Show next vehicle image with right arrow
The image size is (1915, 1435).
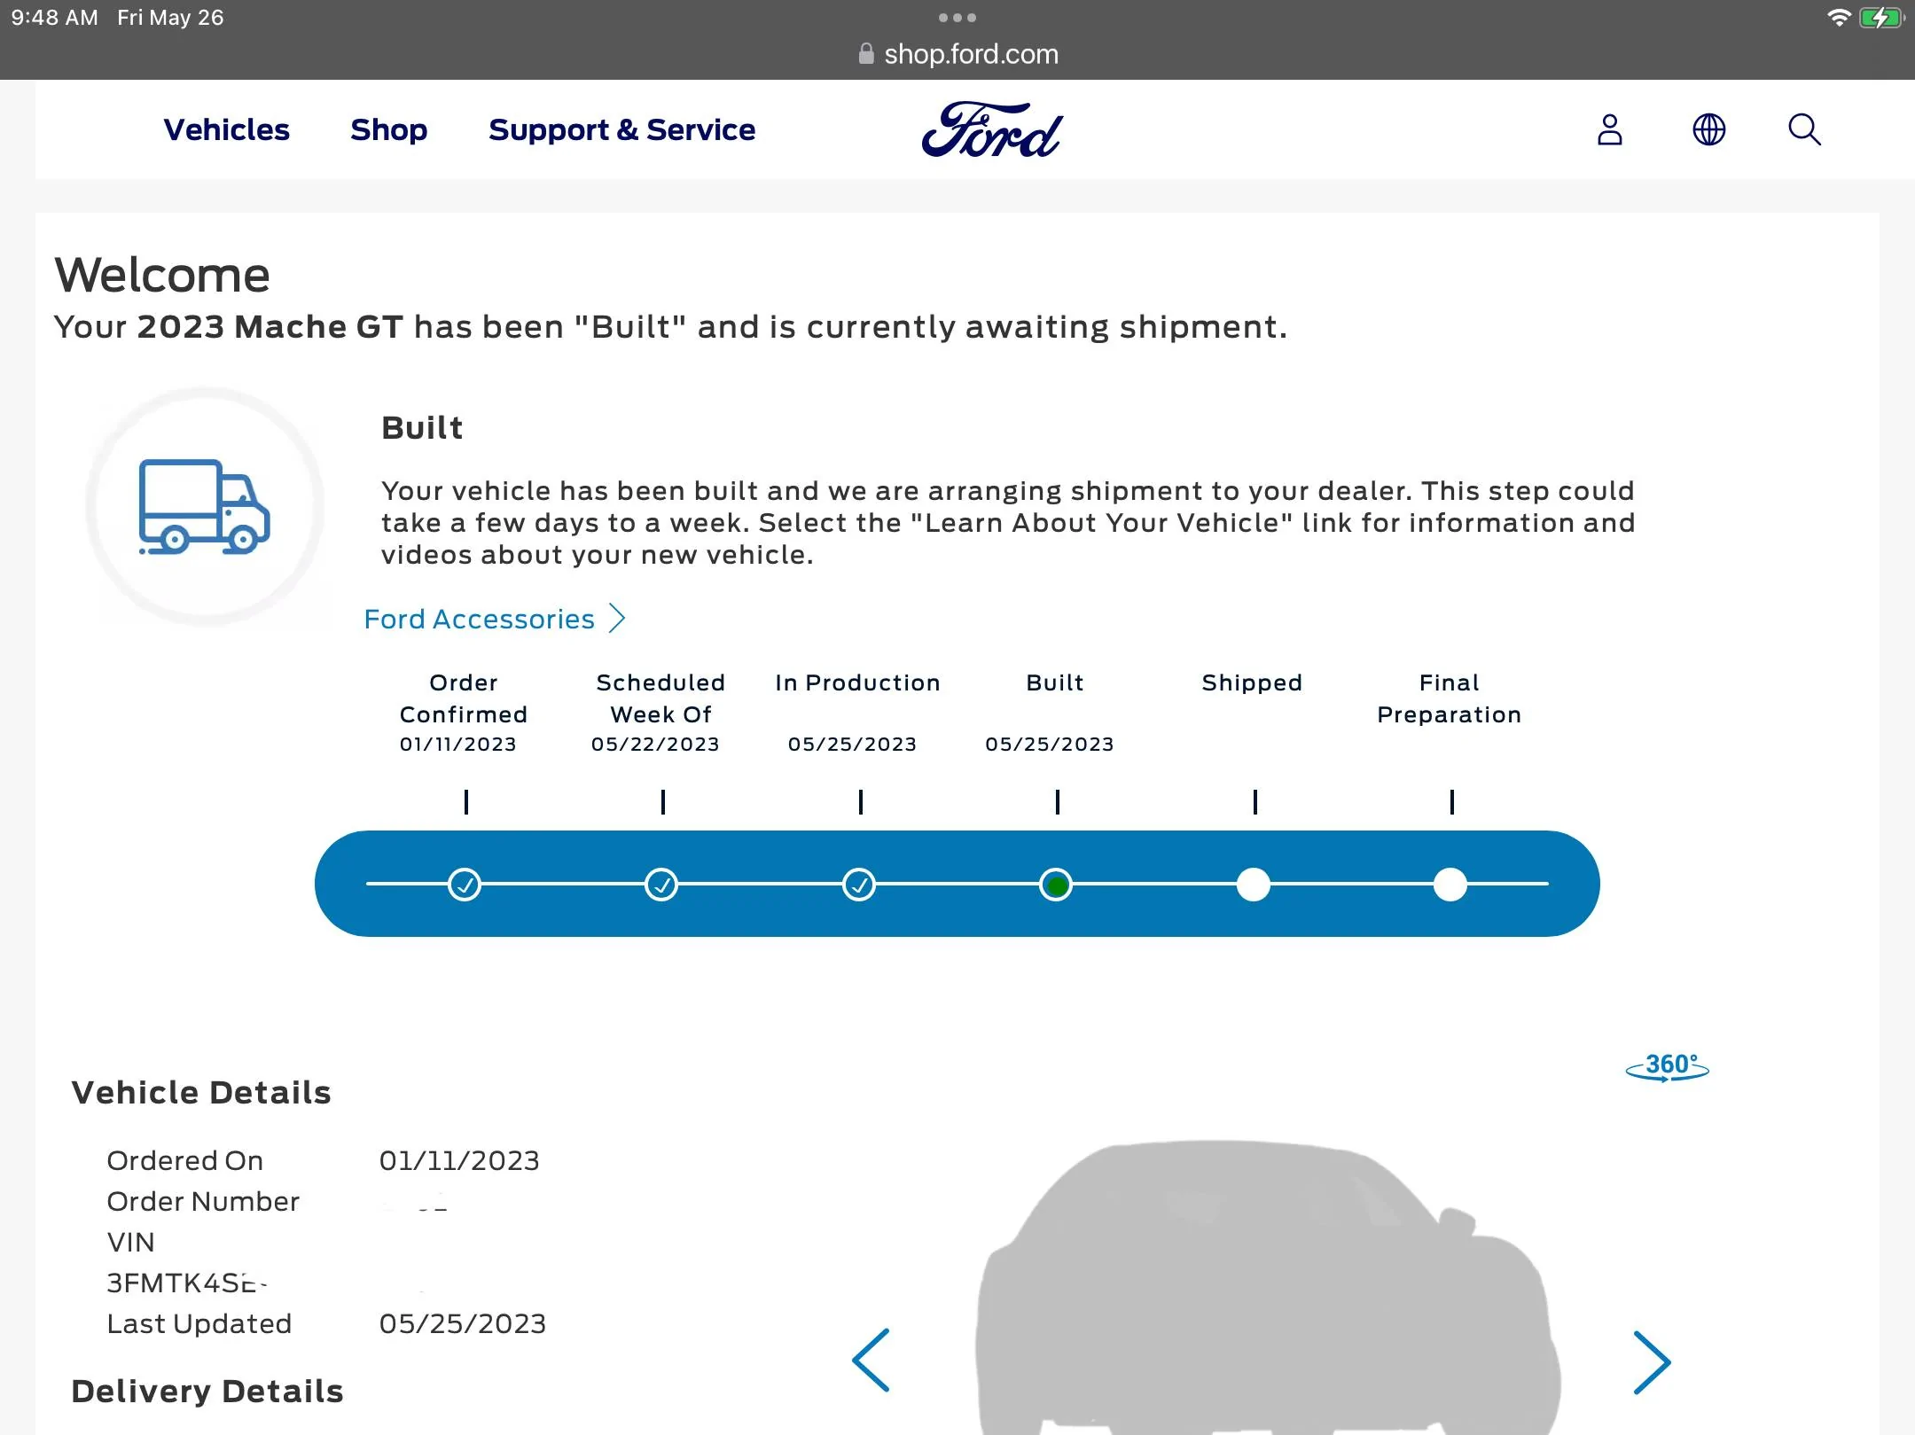(1652, 1362)
